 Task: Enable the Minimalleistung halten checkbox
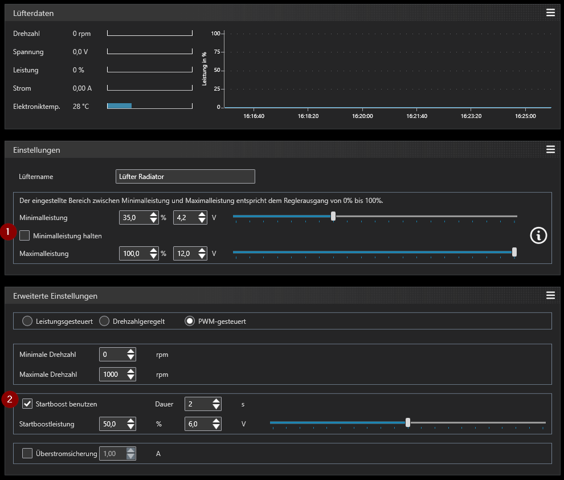[x=24, y=235]
